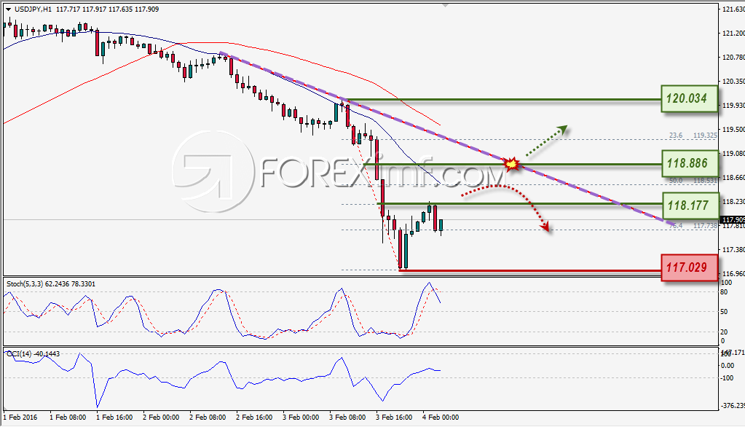Click the Stochastic scale value 20
This screenshot has width=745, height=427.
(x=724, y=332)
